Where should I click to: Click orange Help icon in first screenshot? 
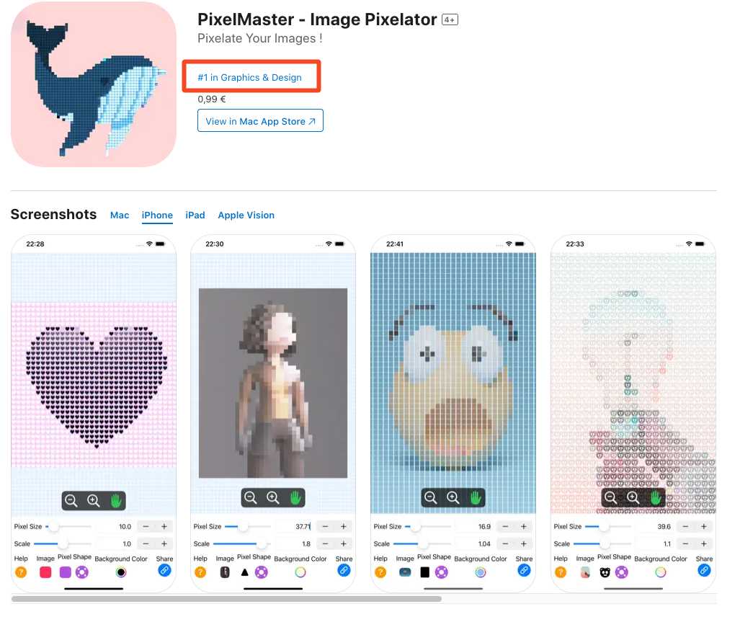point(21,572)
